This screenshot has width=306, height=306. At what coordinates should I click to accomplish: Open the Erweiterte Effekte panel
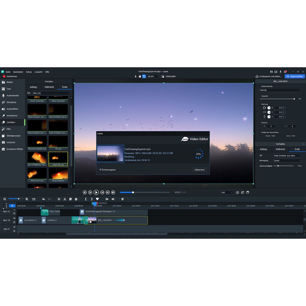click(x=13, y=149)
